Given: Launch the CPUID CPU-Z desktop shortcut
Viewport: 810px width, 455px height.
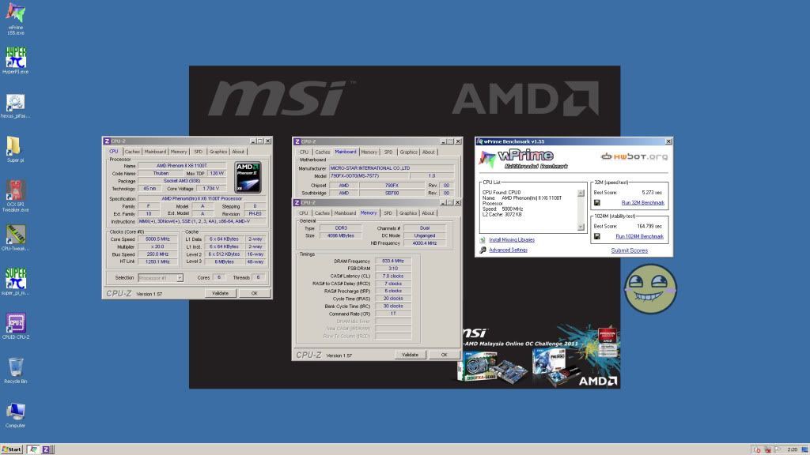Looking at the screenshot, I should point(15,323).
